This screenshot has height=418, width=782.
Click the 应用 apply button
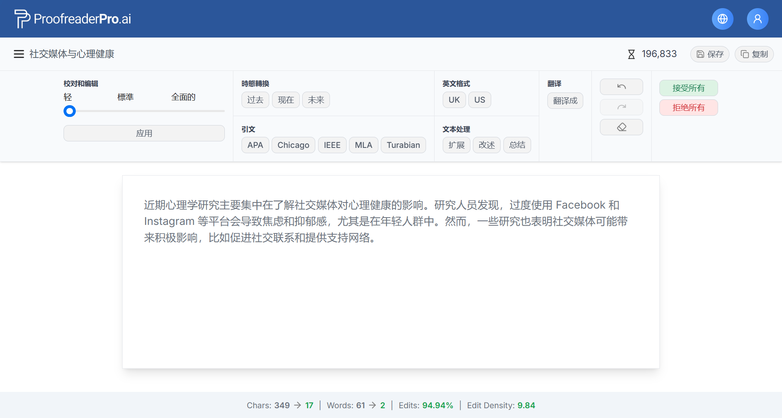[144, 133]
